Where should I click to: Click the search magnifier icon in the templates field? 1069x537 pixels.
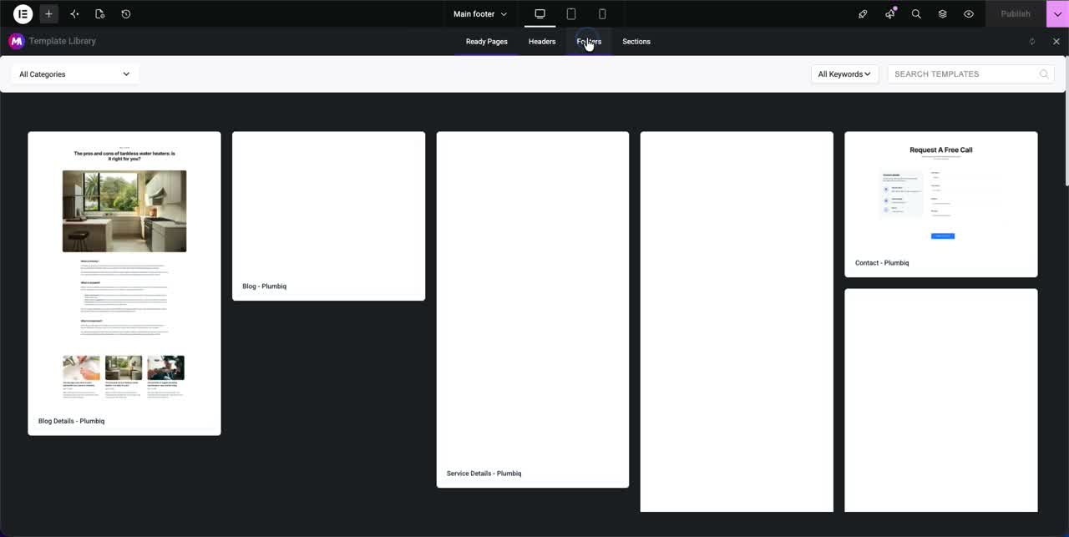coord(1044,74)
